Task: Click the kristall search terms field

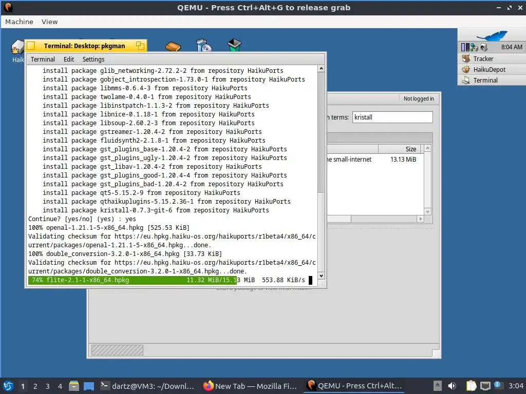Action: tap(392, 117)
